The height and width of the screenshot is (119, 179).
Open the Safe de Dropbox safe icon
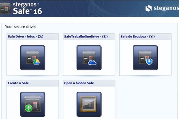pyautogui.click(x=145, y=57)
